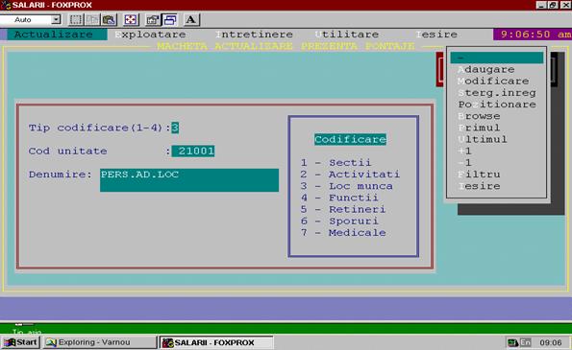The width and height of the screenshot is (572, 350).
Task: Toggle Full Screen toolbar icon
Action: click(x=131, y=19)
